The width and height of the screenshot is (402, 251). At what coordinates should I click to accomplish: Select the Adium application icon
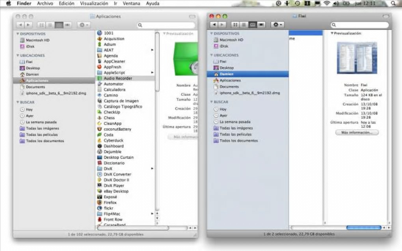(100, 44)
